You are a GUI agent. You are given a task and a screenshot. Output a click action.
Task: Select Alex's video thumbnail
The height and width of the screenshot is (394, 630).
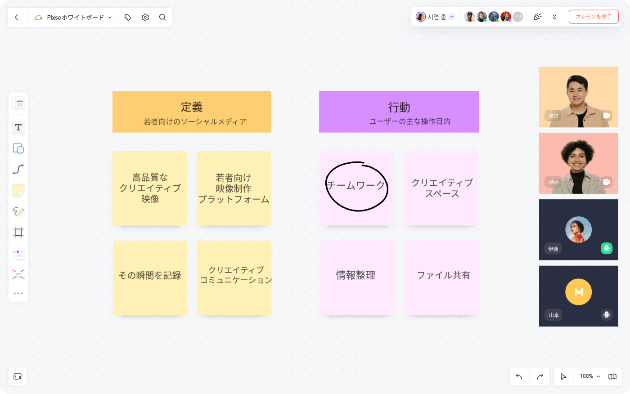[579, 163]
